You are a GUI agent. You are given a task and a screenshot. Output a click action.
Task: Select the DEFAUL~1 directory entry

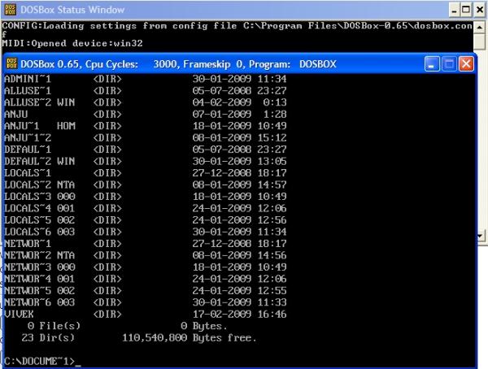pyautogui.click(x=146, y=150)
